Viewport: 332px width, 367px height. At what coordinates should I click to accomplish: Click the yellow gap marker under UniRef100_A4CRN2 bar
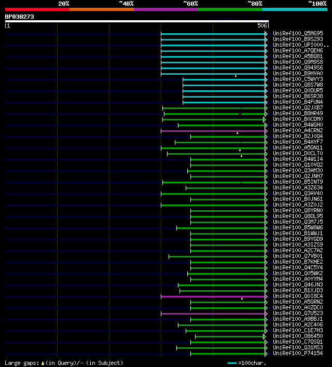pos(237,133)
